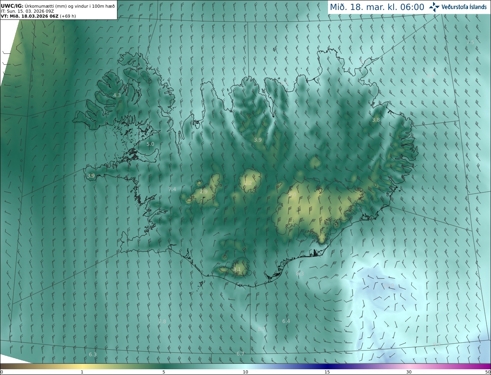Click the 8.3 value off the south coast
Screen dimensions: 491x375
(x=300, y=273)
